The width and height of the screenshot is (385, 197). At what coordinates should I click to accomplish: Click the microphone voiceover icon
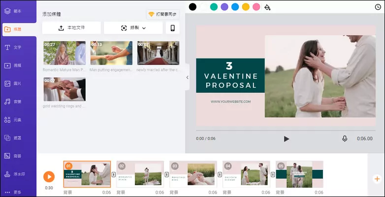pyautogui.click(x=345, y=139)
